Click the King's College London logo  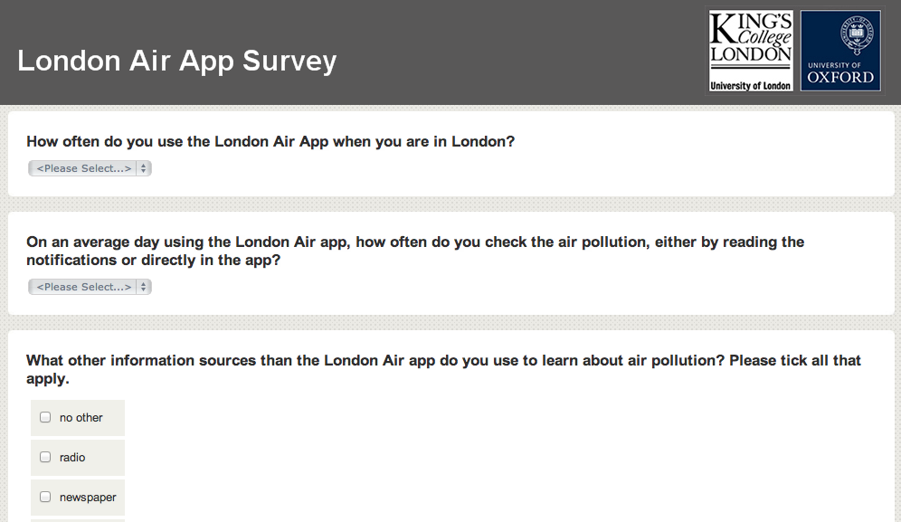(750, 51)
